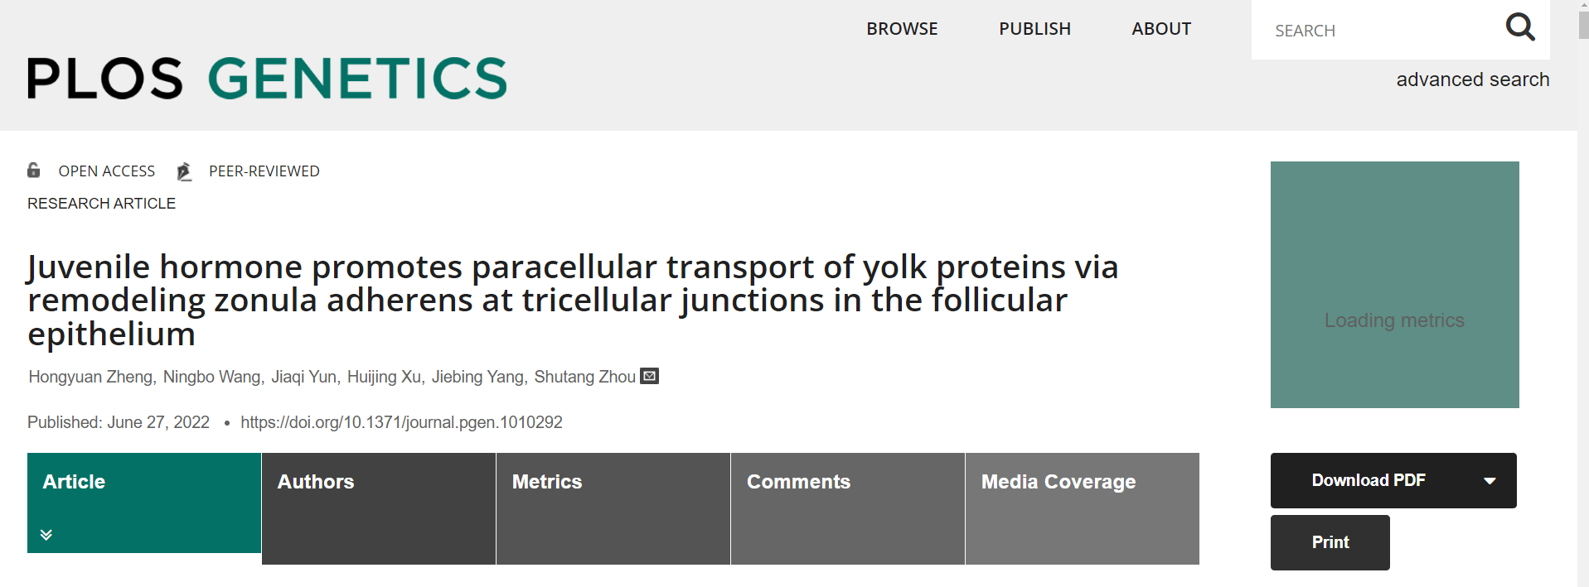Open the Comments tab
Viewport: 1589px width, 587px height.
(798, 481)
